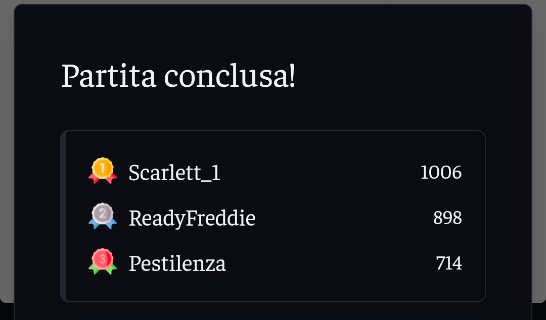Click the red third-place medal icon
Viewport: 546px width, 320px height.
(103, 261)
